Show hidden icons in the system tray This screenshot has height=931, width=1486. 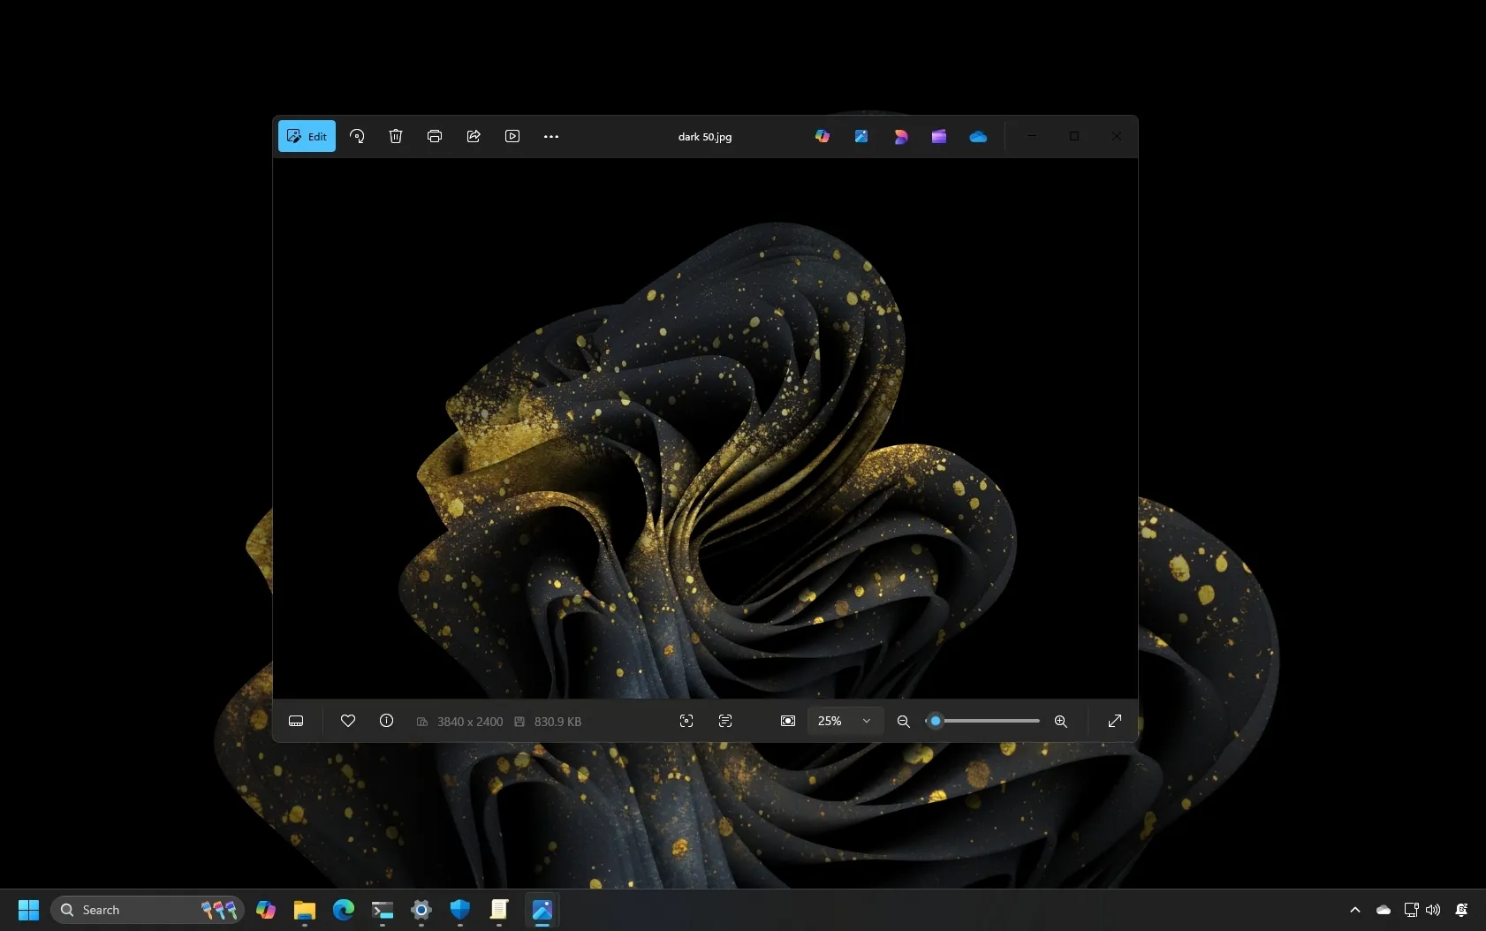(1355, 910)
